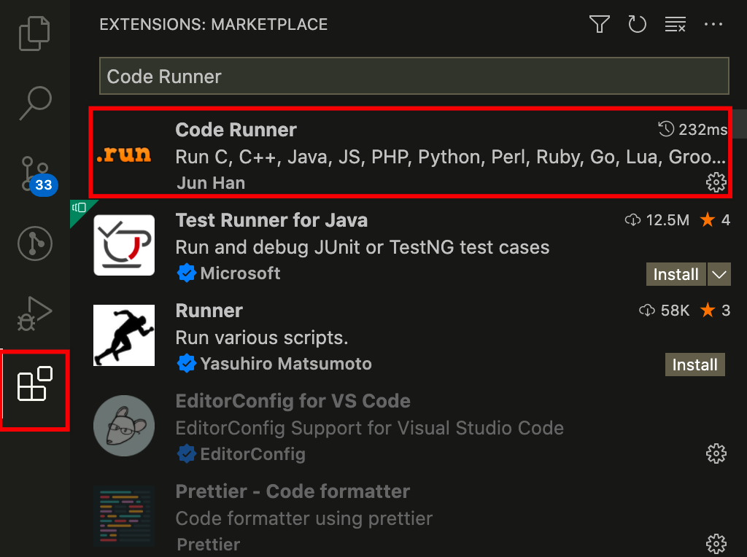Screen dimensions: 747x557
Task: Click 'Code formatter using prettier' description
Action: click(304, 518)
